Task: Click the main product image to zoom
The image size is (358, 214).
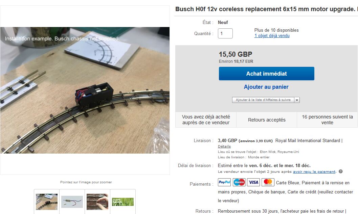Action: [85, 90]
